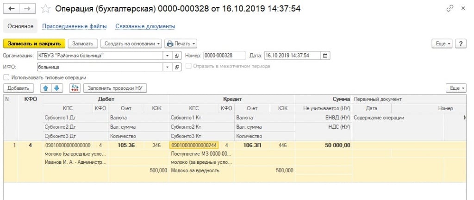This screenshot has height=200, width=474.
Task: Select credit КПС cell 09010000000000244
Action: tap(194, 145)
